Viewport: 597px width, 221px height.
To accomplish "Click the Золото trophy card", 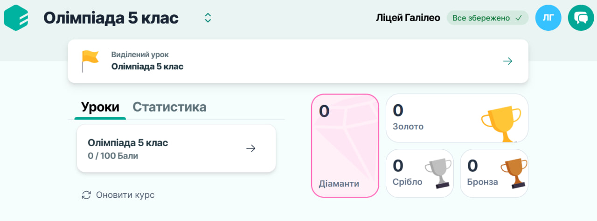I will tap(434, 118).
